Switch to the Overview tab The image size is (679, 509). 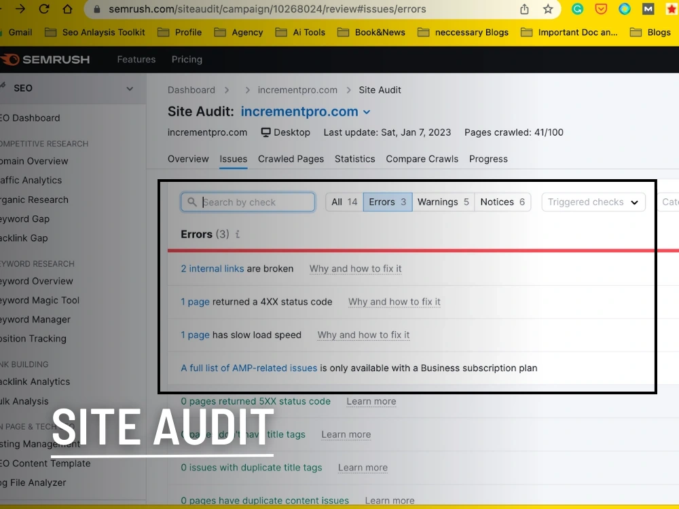(188, 159)
